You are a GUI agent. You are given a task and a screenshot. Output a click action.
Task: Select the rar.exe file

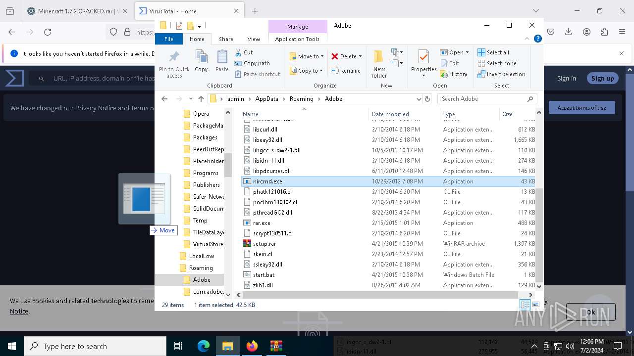[x=389, y=223]
